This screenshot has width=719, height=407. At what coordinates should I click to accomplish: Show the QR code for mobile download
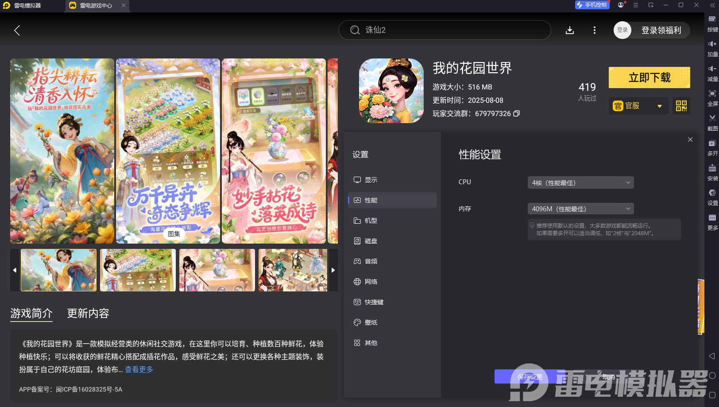pos(681,106)
